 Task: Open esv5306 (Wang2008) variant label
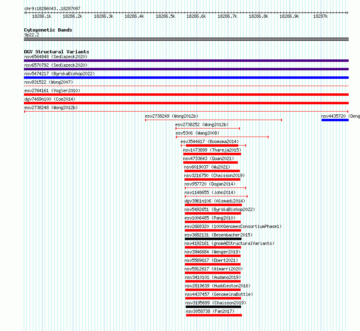[x=197, y=133]
